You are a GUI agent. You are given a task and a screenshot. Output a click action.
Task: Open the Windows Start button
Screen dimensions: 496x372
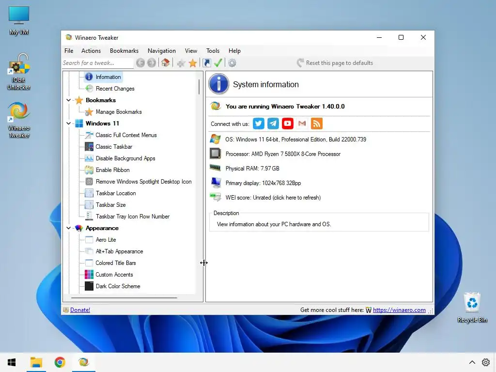tap(12, 362)
